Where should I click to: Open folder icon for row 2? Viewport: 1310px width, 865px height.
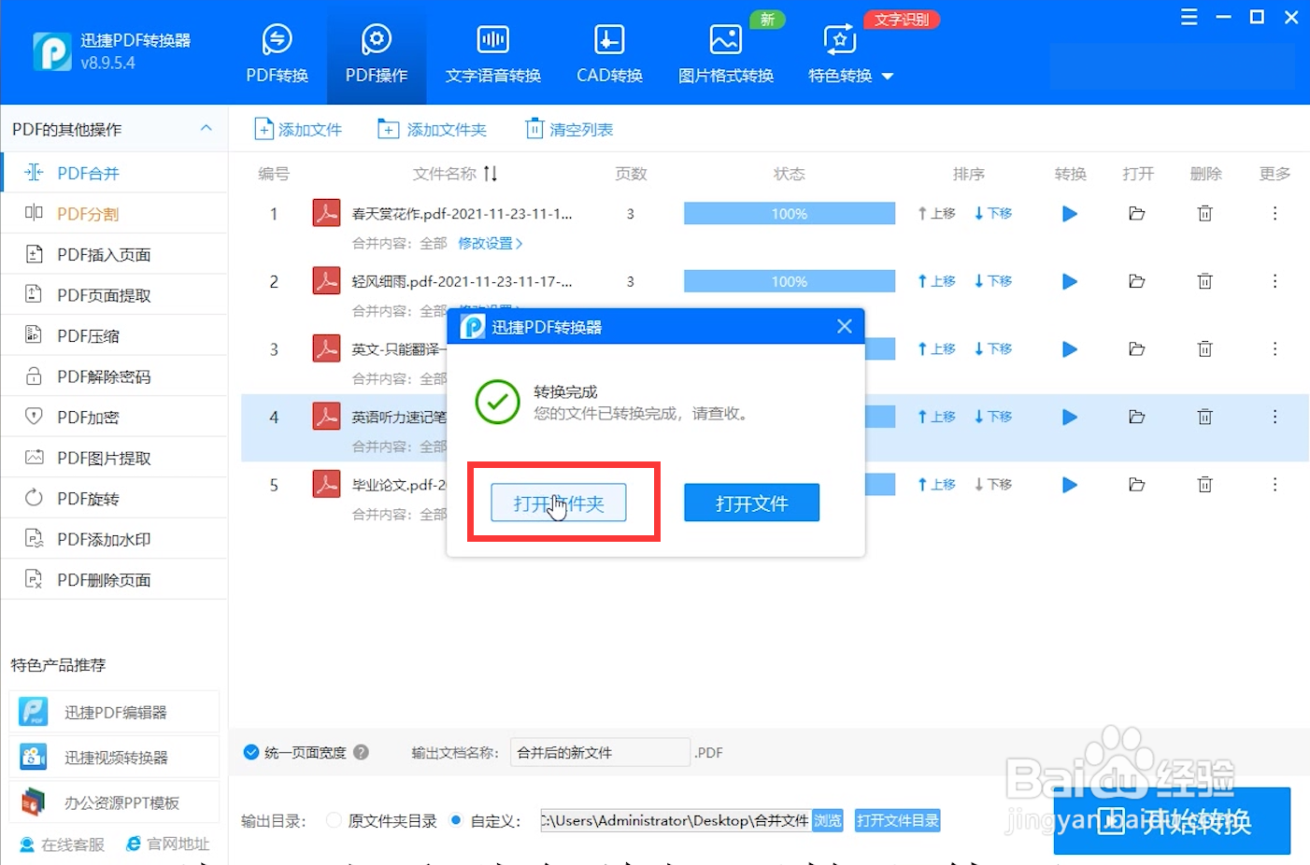coord(1137,281)
